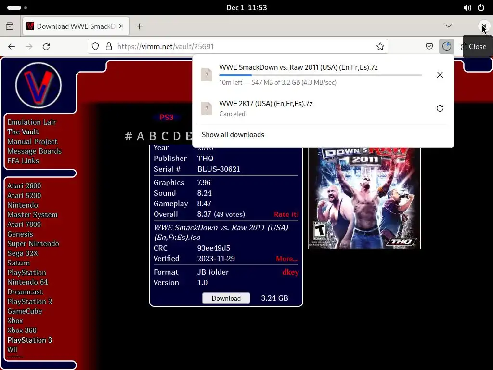Select Super Nintendo in sidebar
This screenshot has width=493, height=370.
[33, 243]
